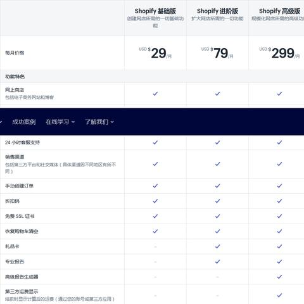304x304 pixels.
Task: Click the 基础版 subtitle 创建网店所需的一切基础功能
Action: coord(155,22)
